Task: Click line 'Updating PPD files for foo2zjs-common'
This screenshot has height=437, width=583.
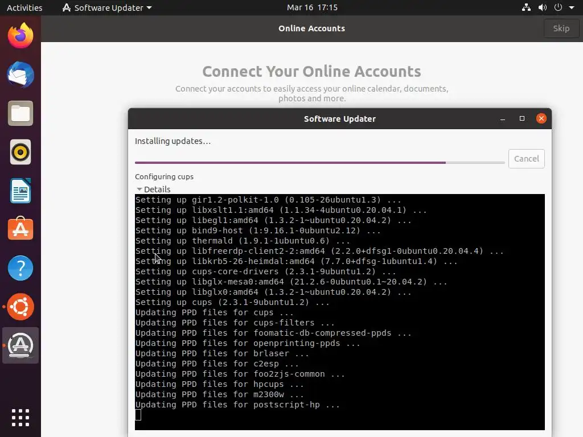Action: (x=240, y=374)
